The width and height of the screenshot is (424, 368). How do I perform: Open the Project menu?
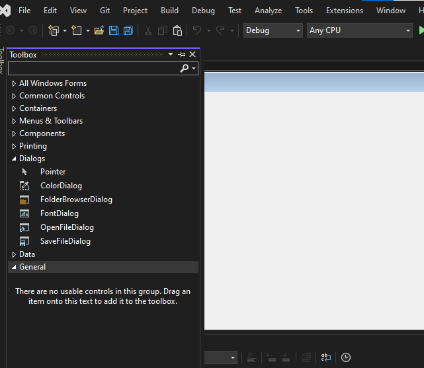point(135,11)
